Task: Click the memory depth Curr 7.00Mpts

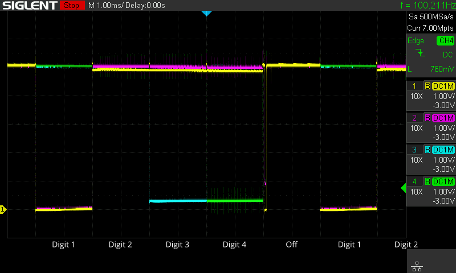Action: click(x=430, y=28)
